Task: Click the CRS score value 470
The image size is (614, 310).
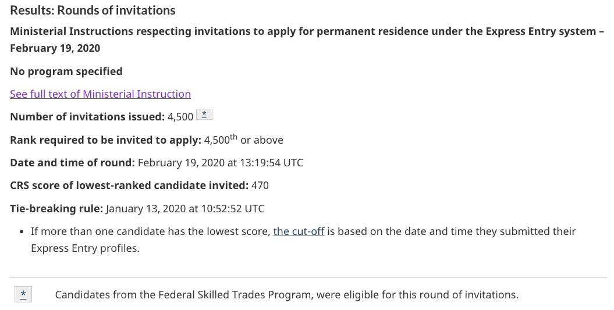Action: [260, 185]
